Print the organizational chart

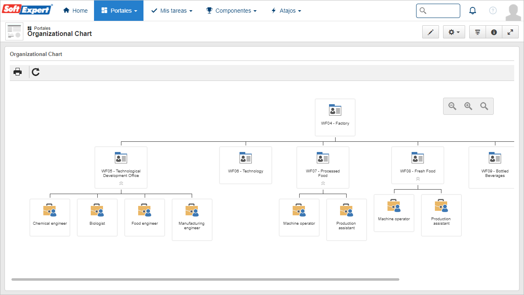[x=18, y=72]
